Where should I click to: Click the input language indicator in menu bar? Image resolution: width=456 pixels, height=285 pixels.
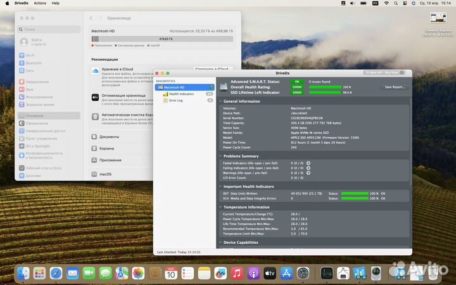click(x=376, y=3)
